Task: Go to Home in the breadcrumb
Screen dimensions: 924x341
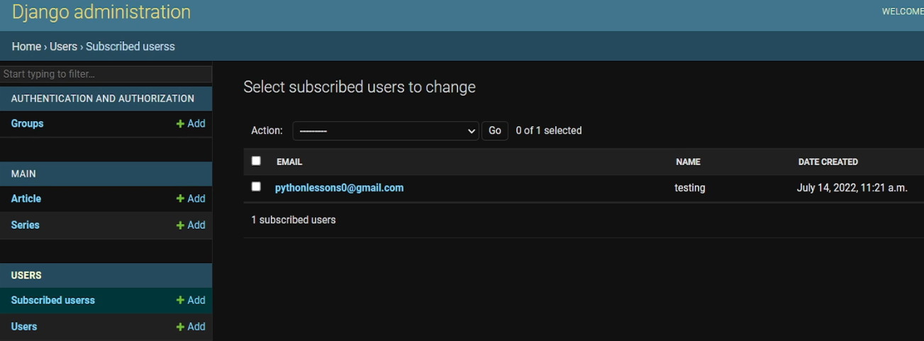Action: [x=26, y=47]
